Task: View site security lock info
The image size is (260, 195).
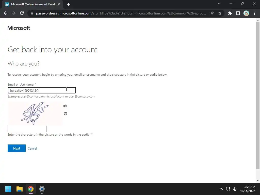Action: pos(32,13)
